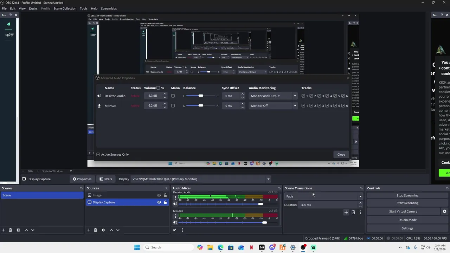Image resolution: width=450 pixels, height=253 pixels.
Task: Open the File menu
Action: [4, 8]
